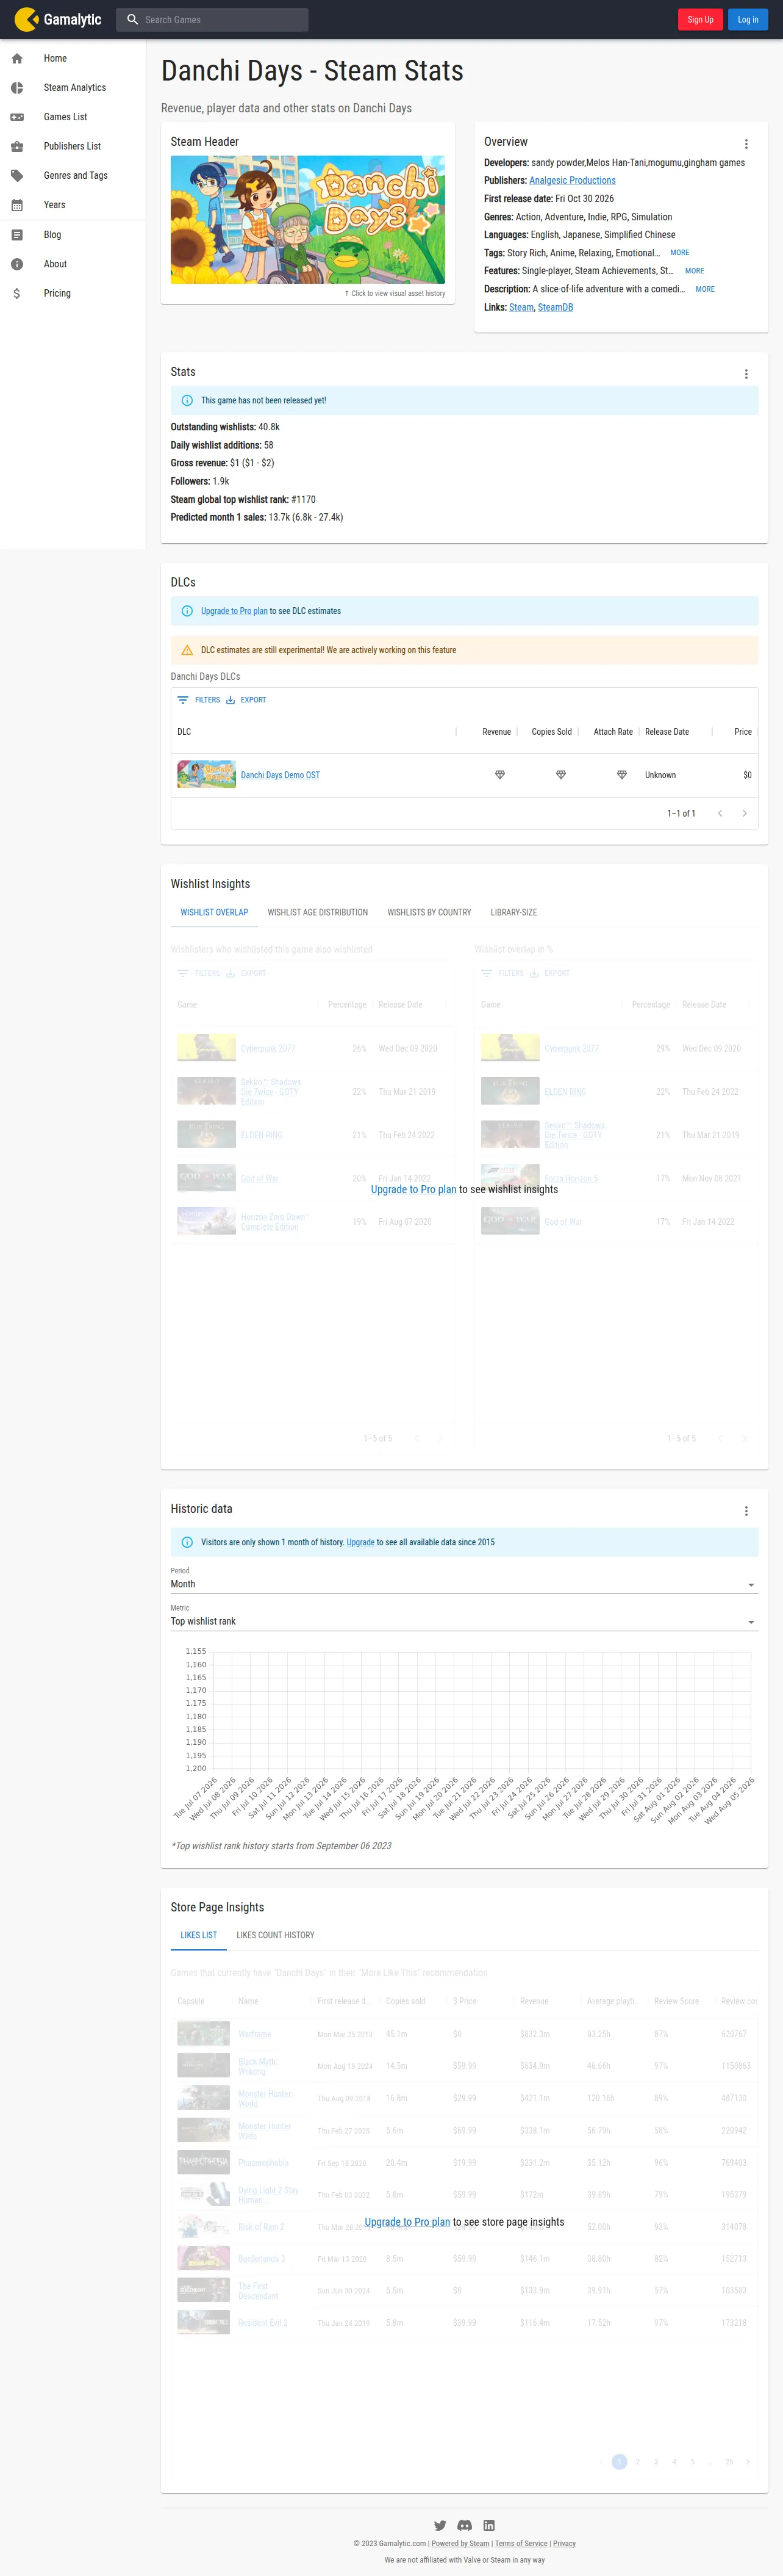Open the Privacy footer link
783x2576 pixels.
point(564,2544)
